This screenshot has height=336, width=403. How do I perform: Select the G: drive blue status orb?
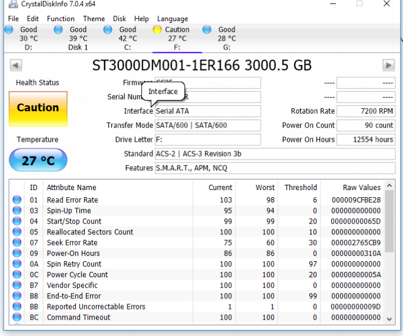click(207, 29)
